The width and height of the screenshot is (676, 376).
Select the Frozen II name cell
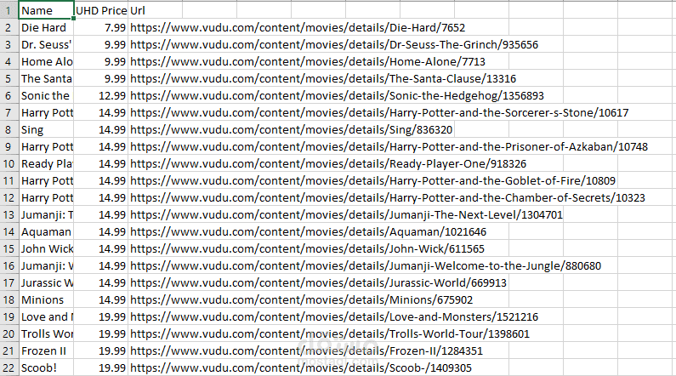tap(46, 351)
